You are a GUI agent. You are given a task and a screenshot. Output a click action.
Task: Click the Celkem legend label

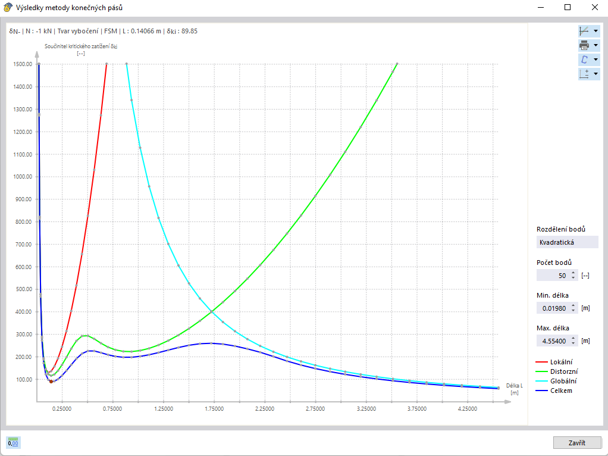click(x=561, y=391)
